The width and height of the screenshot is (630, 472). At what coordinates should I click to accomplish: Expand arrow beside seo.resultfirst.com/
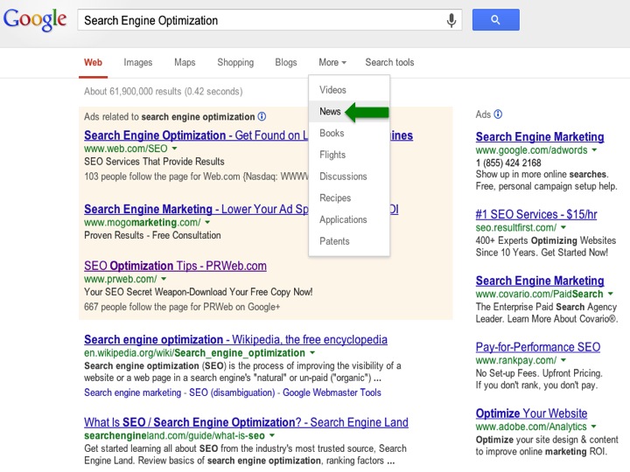(563, 227)
